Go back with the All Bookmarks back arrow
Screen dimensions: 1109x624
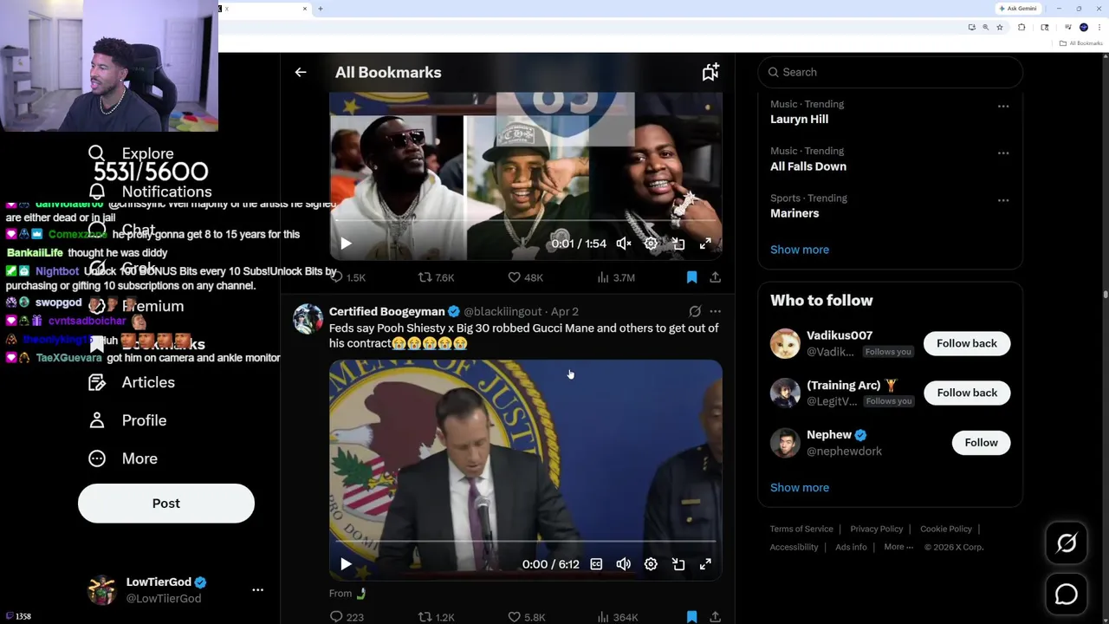click(x=301, y=73)
